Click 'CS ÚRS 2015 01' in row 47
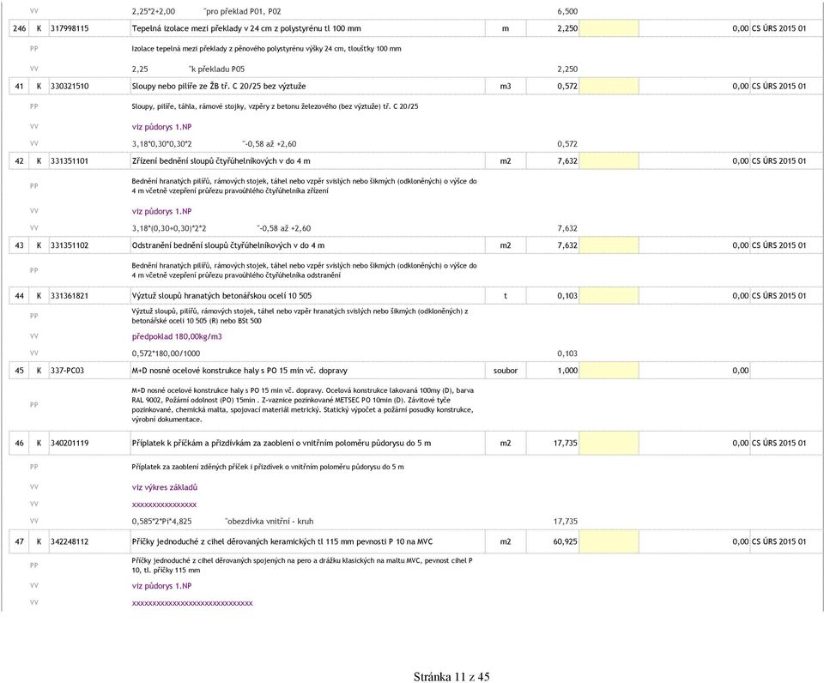The image size is (824, 683). [x=779, y=541]
